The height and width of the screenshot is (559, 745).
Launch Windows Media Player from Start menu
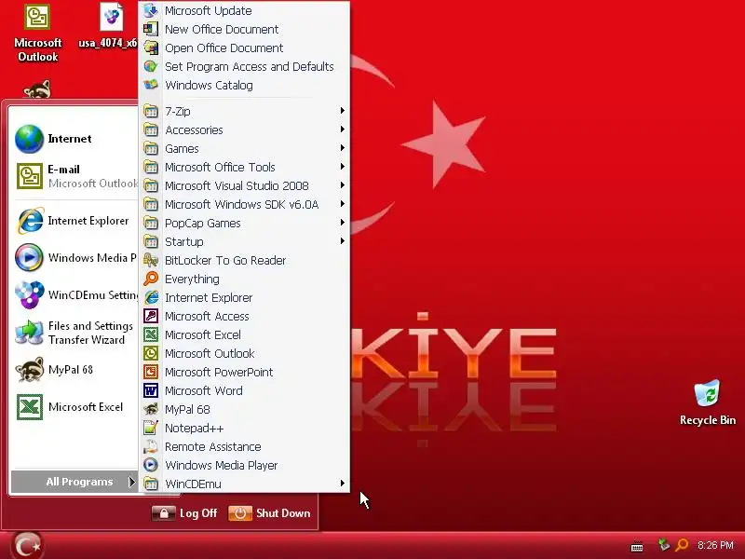pyautogui.click(x=75, y=258)
